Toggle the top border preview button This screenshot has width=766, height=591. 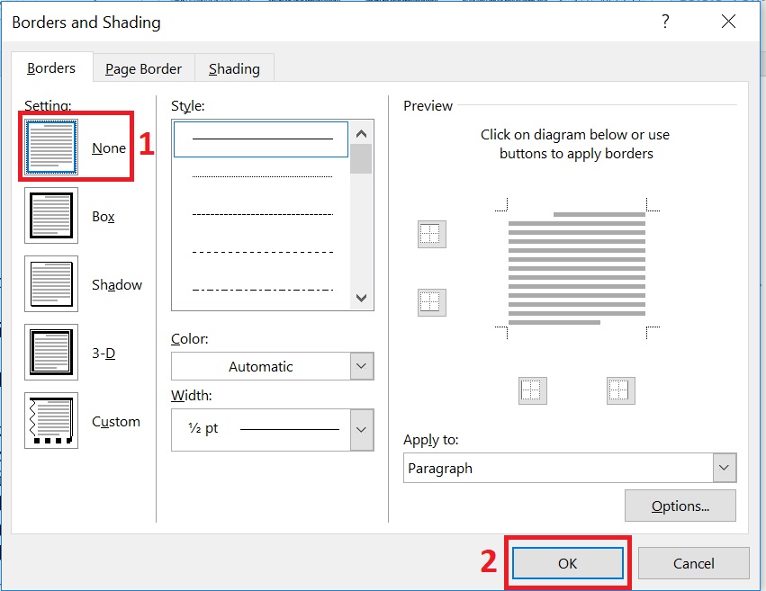click(432, 234)
